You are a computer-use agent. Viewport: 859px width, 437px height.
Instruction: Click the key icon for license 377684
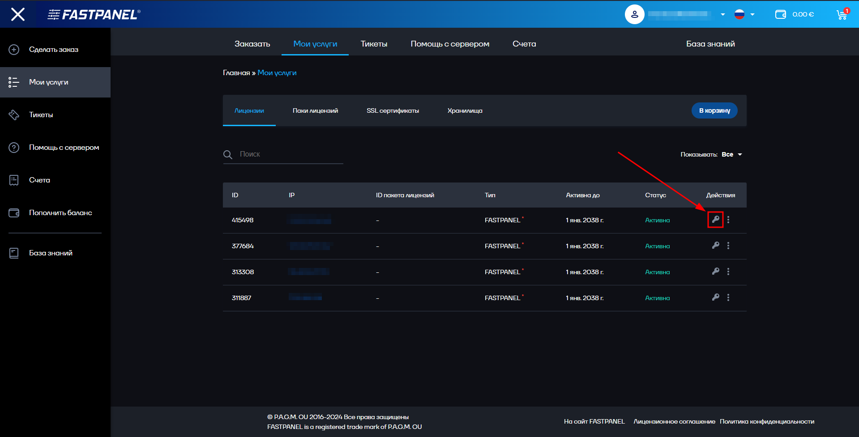715,246
